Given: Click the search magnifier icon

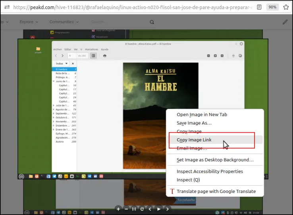Looking at the screenshot, I should (152, 22).
